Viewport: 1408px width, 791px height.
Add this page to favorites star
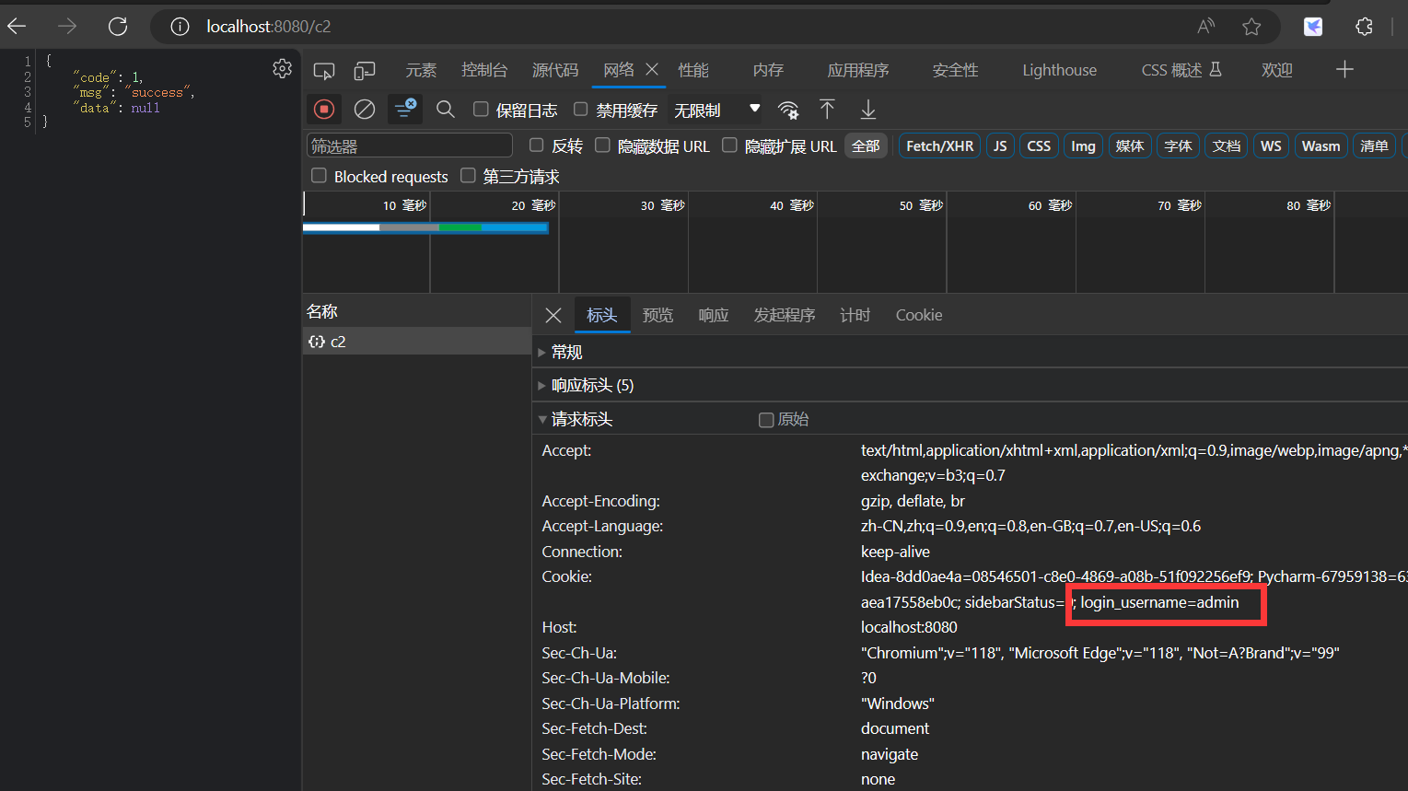point(1251,27)
